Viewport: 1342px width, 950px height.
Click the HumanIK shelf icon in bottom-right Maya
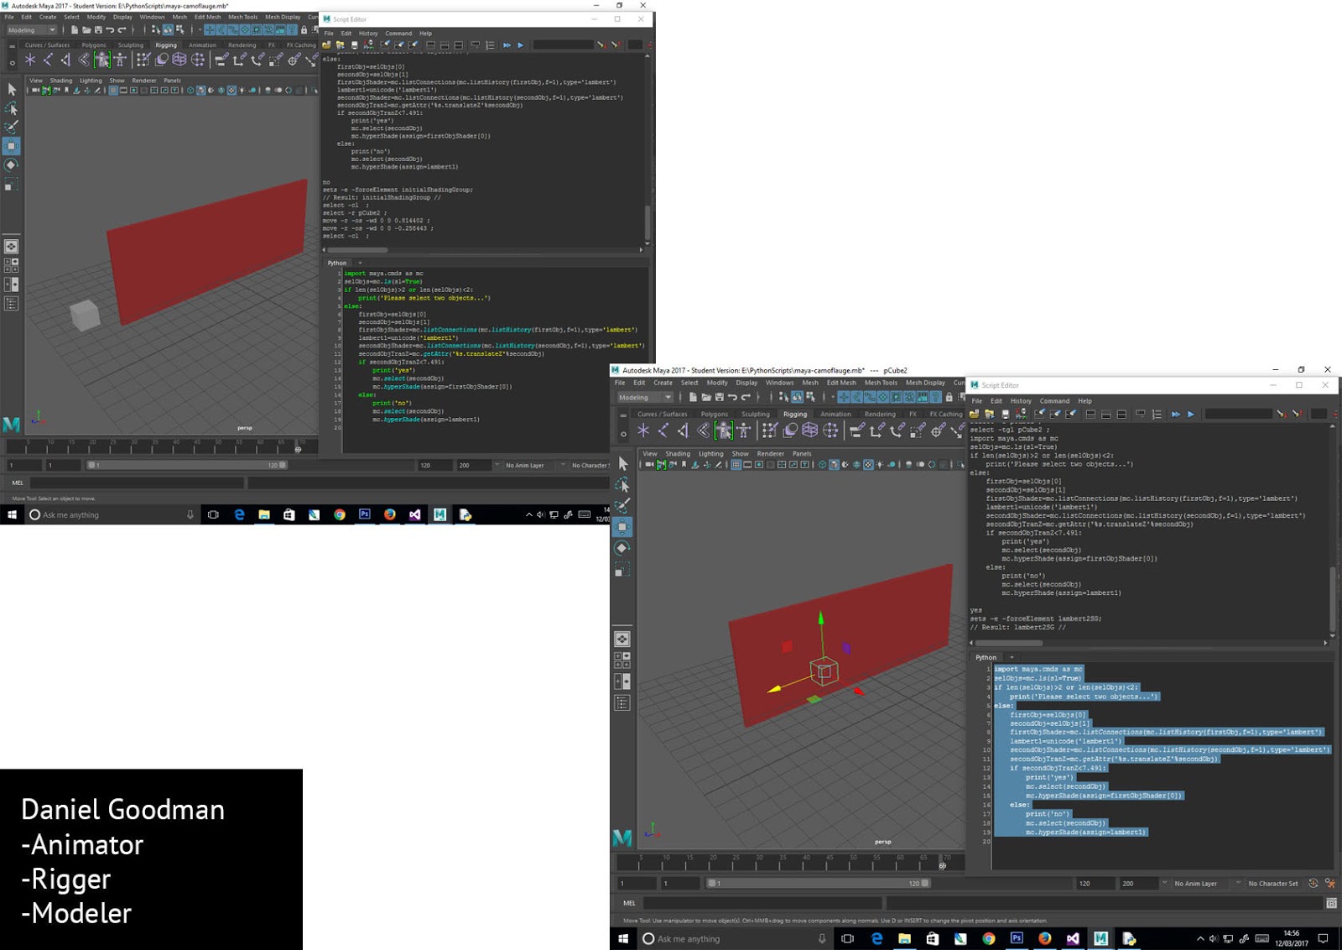(743, 431)
